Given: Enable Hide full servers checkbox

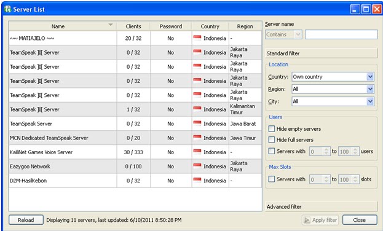Looking at the screenshot, I should pos(272,139).
